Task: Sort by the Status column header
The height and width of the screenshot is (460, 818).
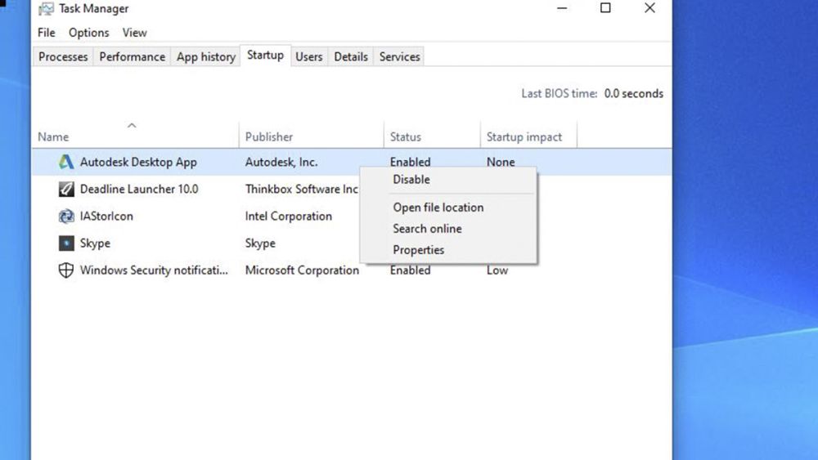Action: pos(406,137)
